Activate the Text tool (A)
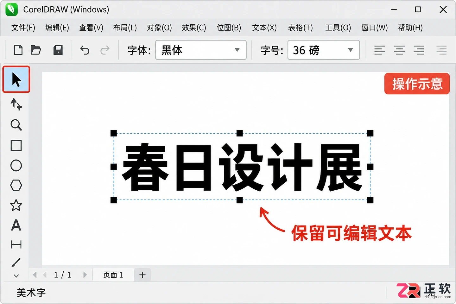The width and height of the screenshot is (456, 304). (16, 225)
